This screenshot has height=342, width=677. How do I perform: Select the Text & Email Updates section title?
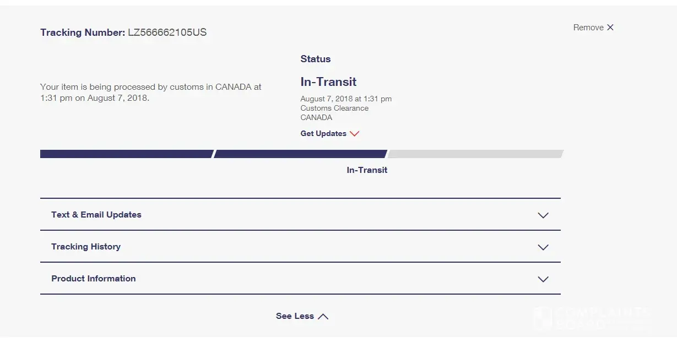96,215
